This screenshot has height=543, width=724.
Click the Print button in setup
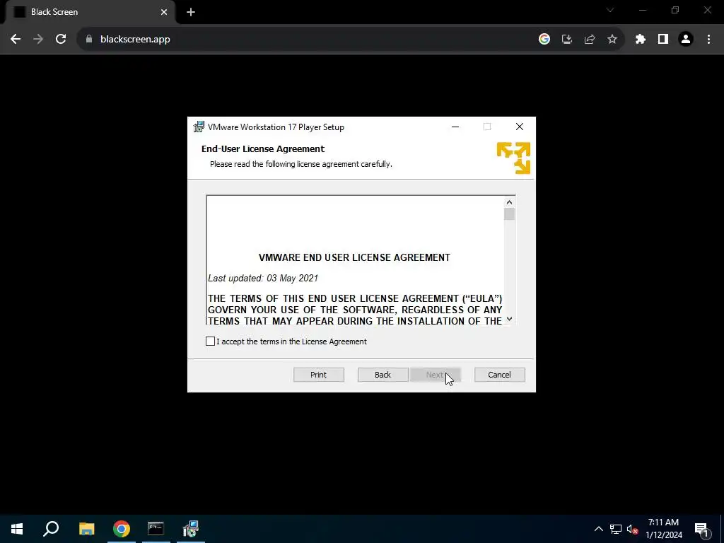319,375
